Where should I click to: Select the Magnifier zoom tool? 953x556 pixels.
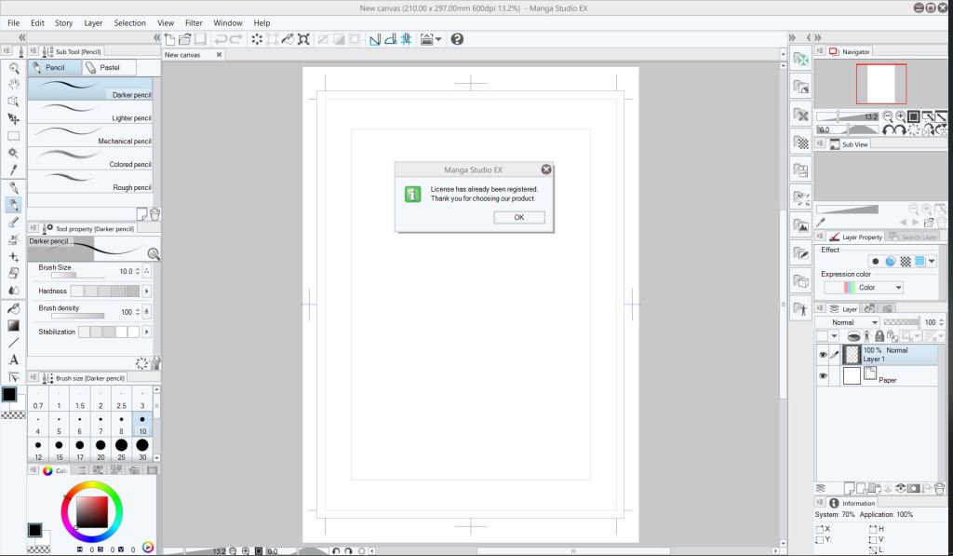(14, 68)
